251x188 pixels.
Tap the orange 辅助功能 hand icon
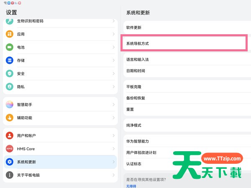(x=10, y=118)
